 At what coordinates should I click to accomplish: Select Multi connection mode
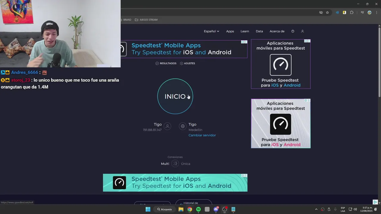click(165, 164)
